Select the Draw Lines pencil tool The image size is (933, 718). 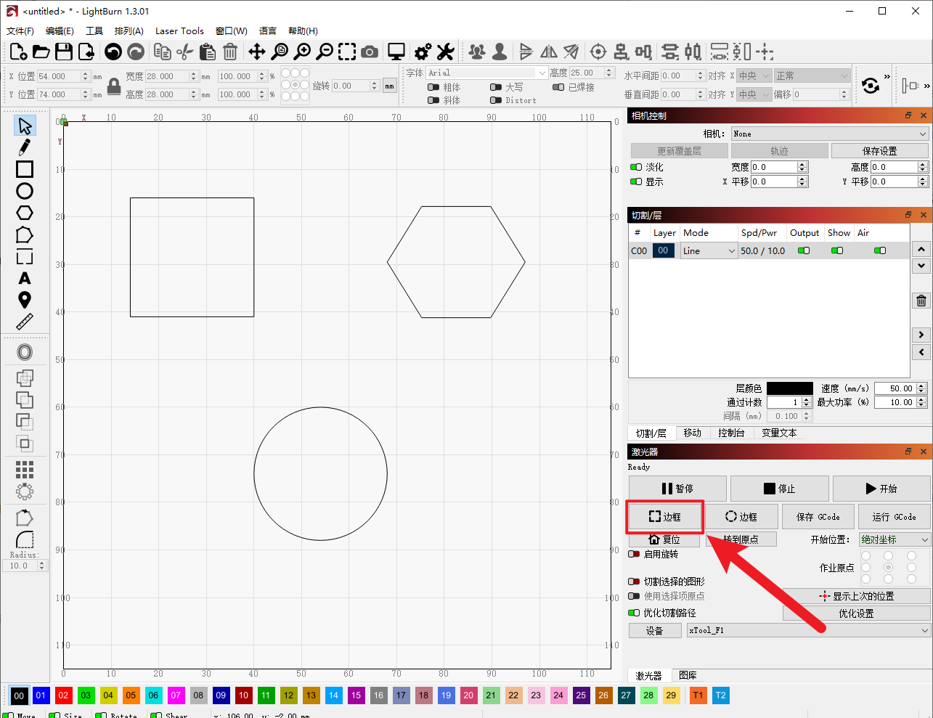25,147
